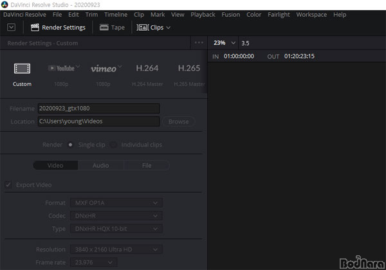Open the Codec DNxHR dropdown

116,216
